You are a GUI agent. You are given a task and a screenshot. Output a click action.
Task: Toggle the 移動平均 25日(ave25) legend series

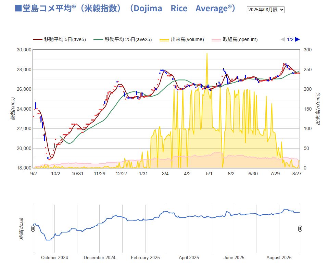click(123, 39)
